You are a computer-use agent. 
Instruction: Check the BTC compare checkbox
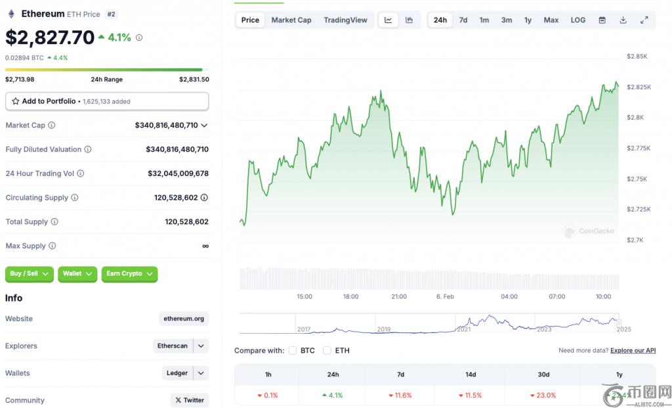tap(293, 350)
